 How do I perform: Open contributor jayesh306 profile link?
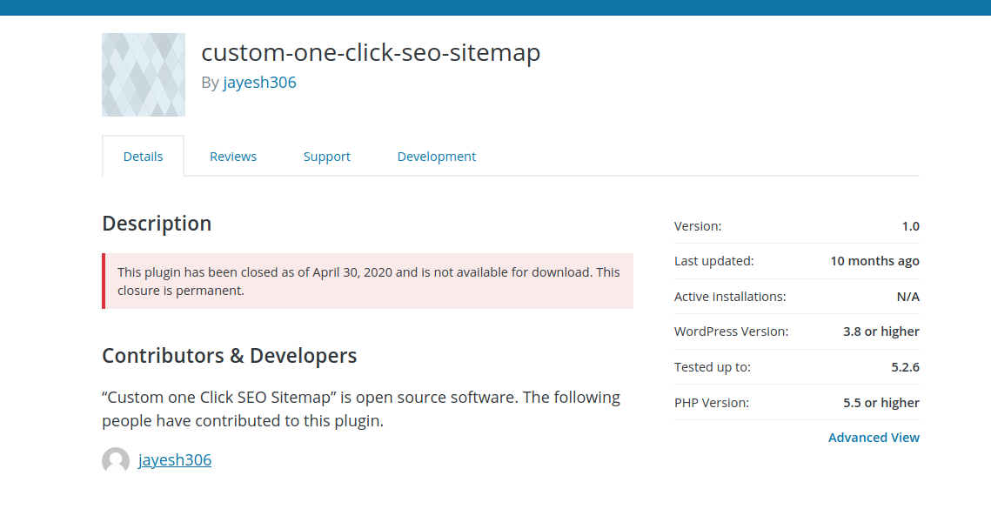[175, 459]
